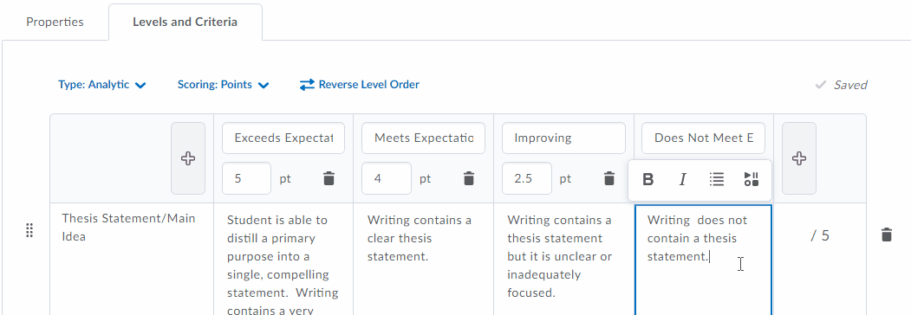This screenshot has width=911, height=315.
Task: Edit the 2.5 points field for Improving
Action: point(526,178)
